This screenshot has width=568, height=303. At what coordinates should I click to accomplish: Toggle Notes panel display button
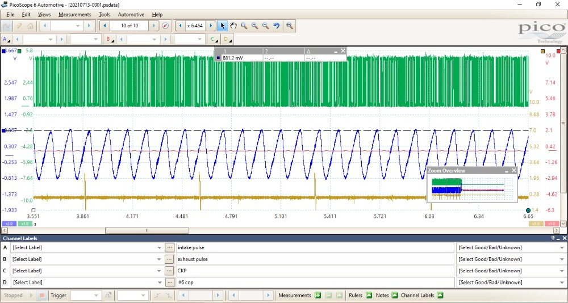point(395,296)
